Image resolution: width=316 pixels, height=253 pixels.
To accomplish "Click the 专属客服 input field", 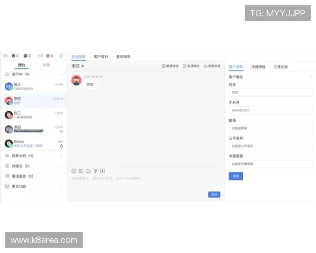I will [271, 164].
